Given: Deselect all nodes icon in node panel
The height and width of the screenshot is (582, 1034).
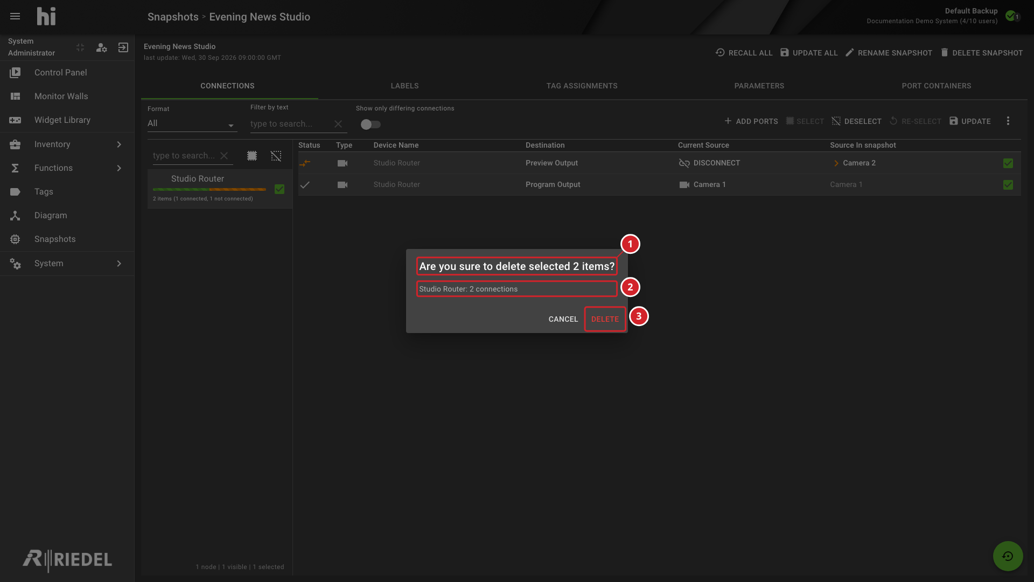Looking at the screenshot, I should (x=276, y=156).
